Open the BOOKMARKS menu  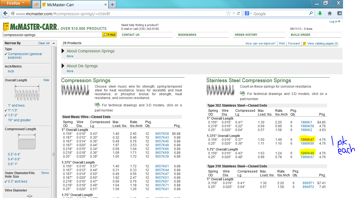pos(187,35)
